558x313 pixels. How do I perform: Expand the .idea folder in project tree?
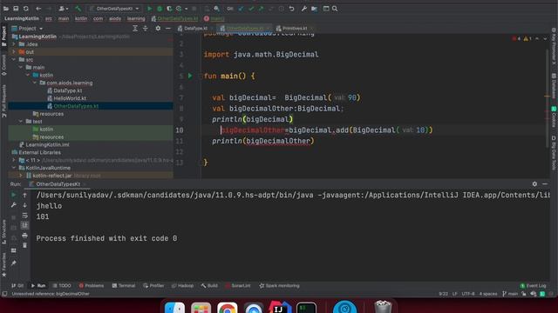(14, 44)
